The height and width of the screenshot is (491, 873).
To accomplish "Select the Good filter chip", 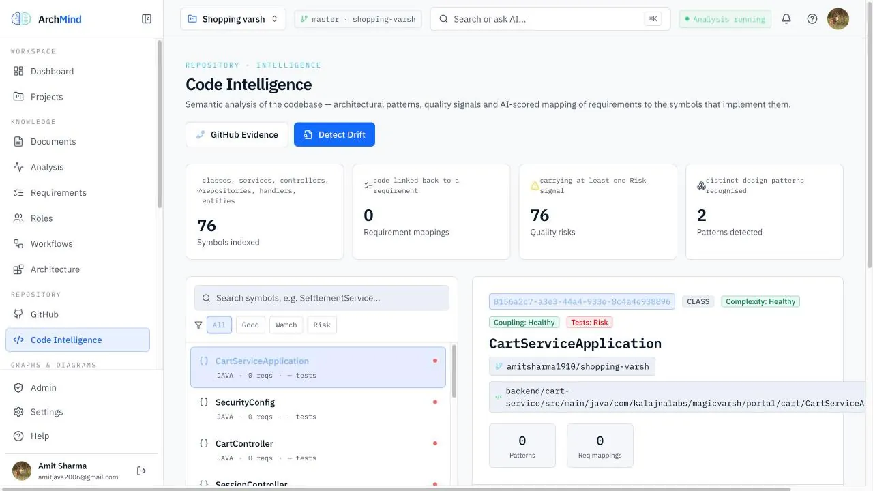I will tap(250, 325).
